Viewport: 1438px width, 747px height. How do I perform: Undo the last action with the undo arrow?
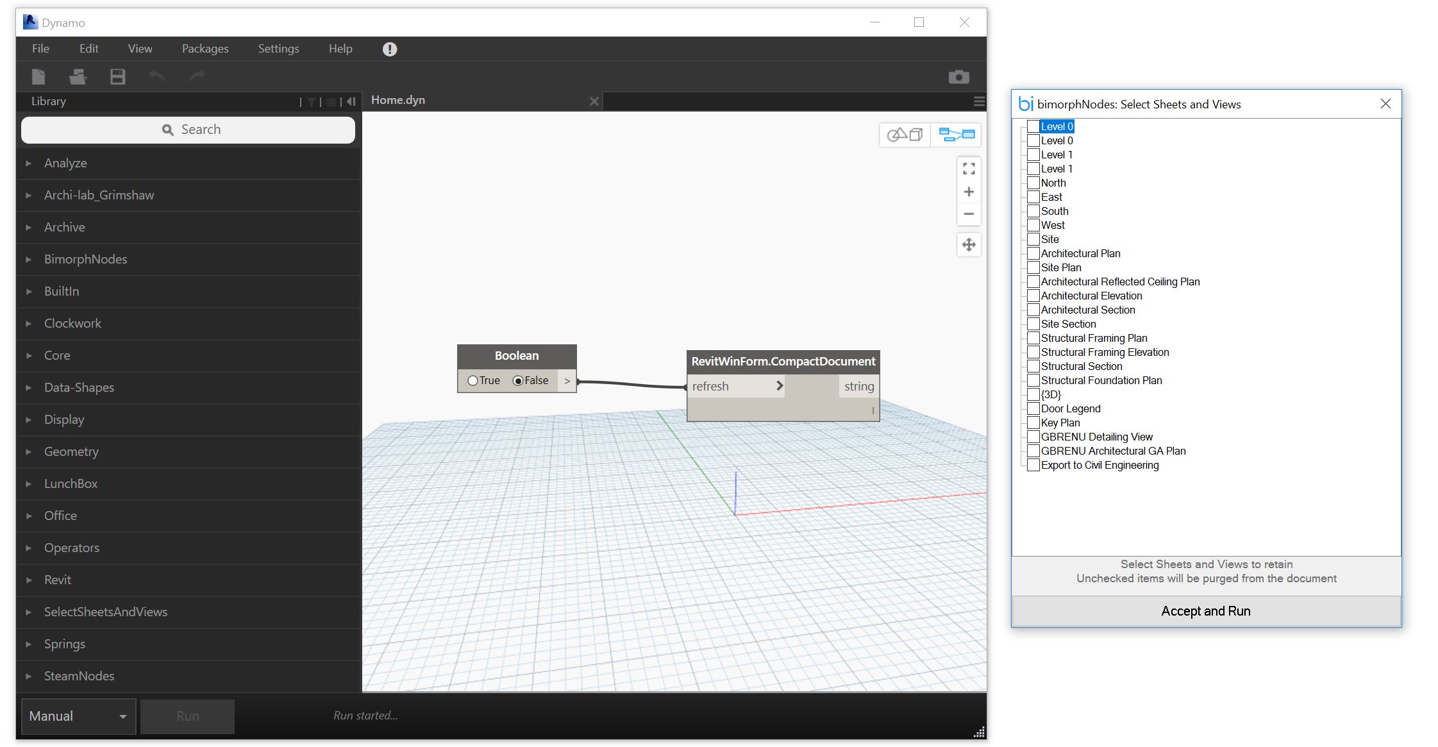[158, 76]
